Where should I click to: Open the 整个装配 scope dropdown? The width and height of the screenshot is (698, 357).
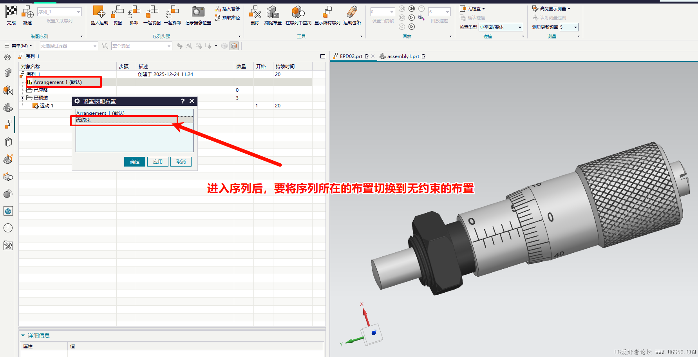click(142, 46)
